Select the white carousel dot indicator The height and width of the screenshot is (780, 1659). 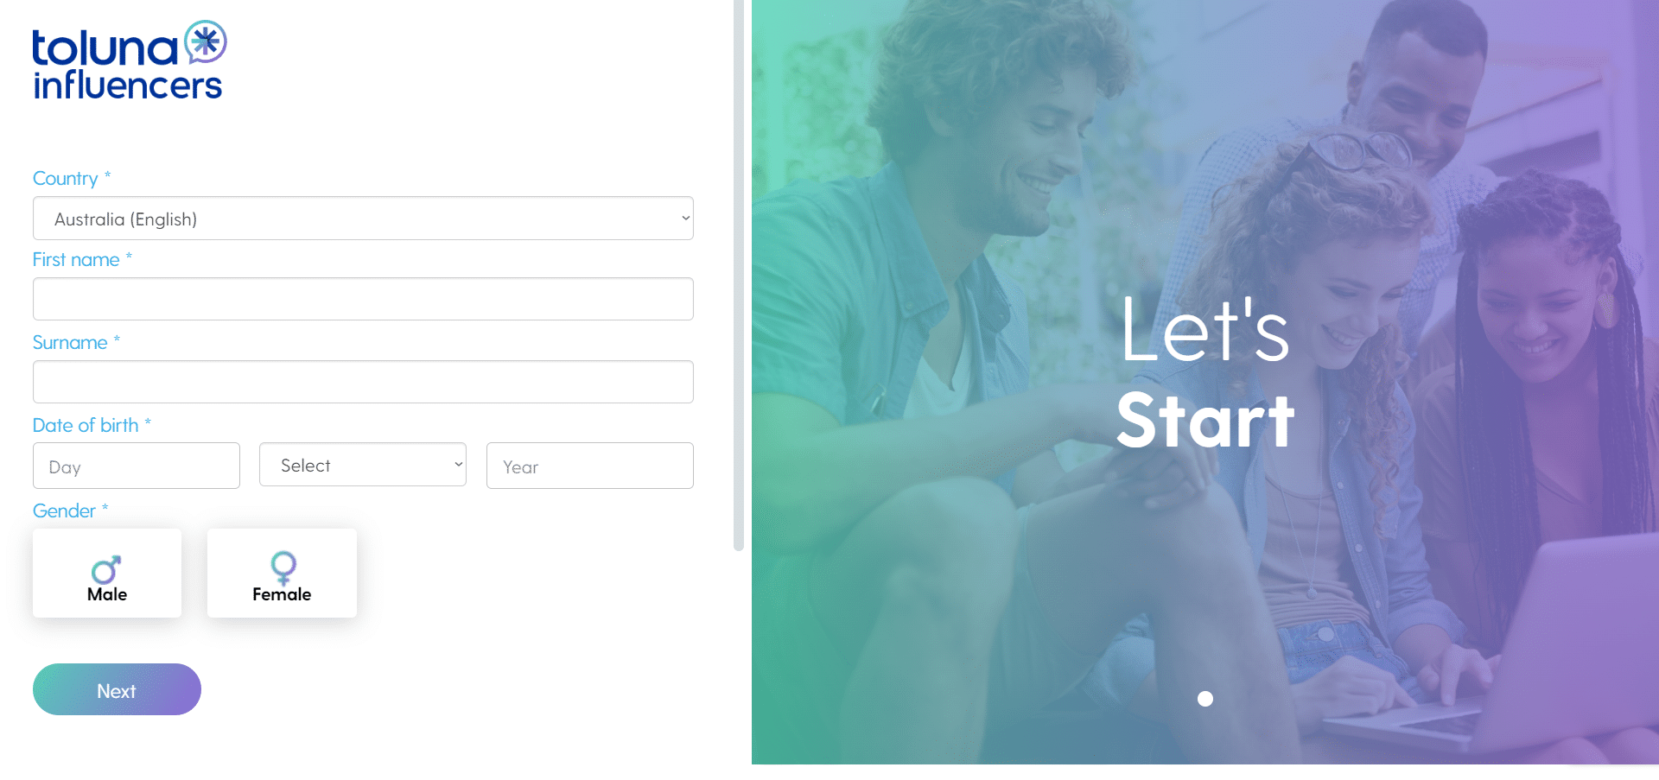pos(1205,699)
